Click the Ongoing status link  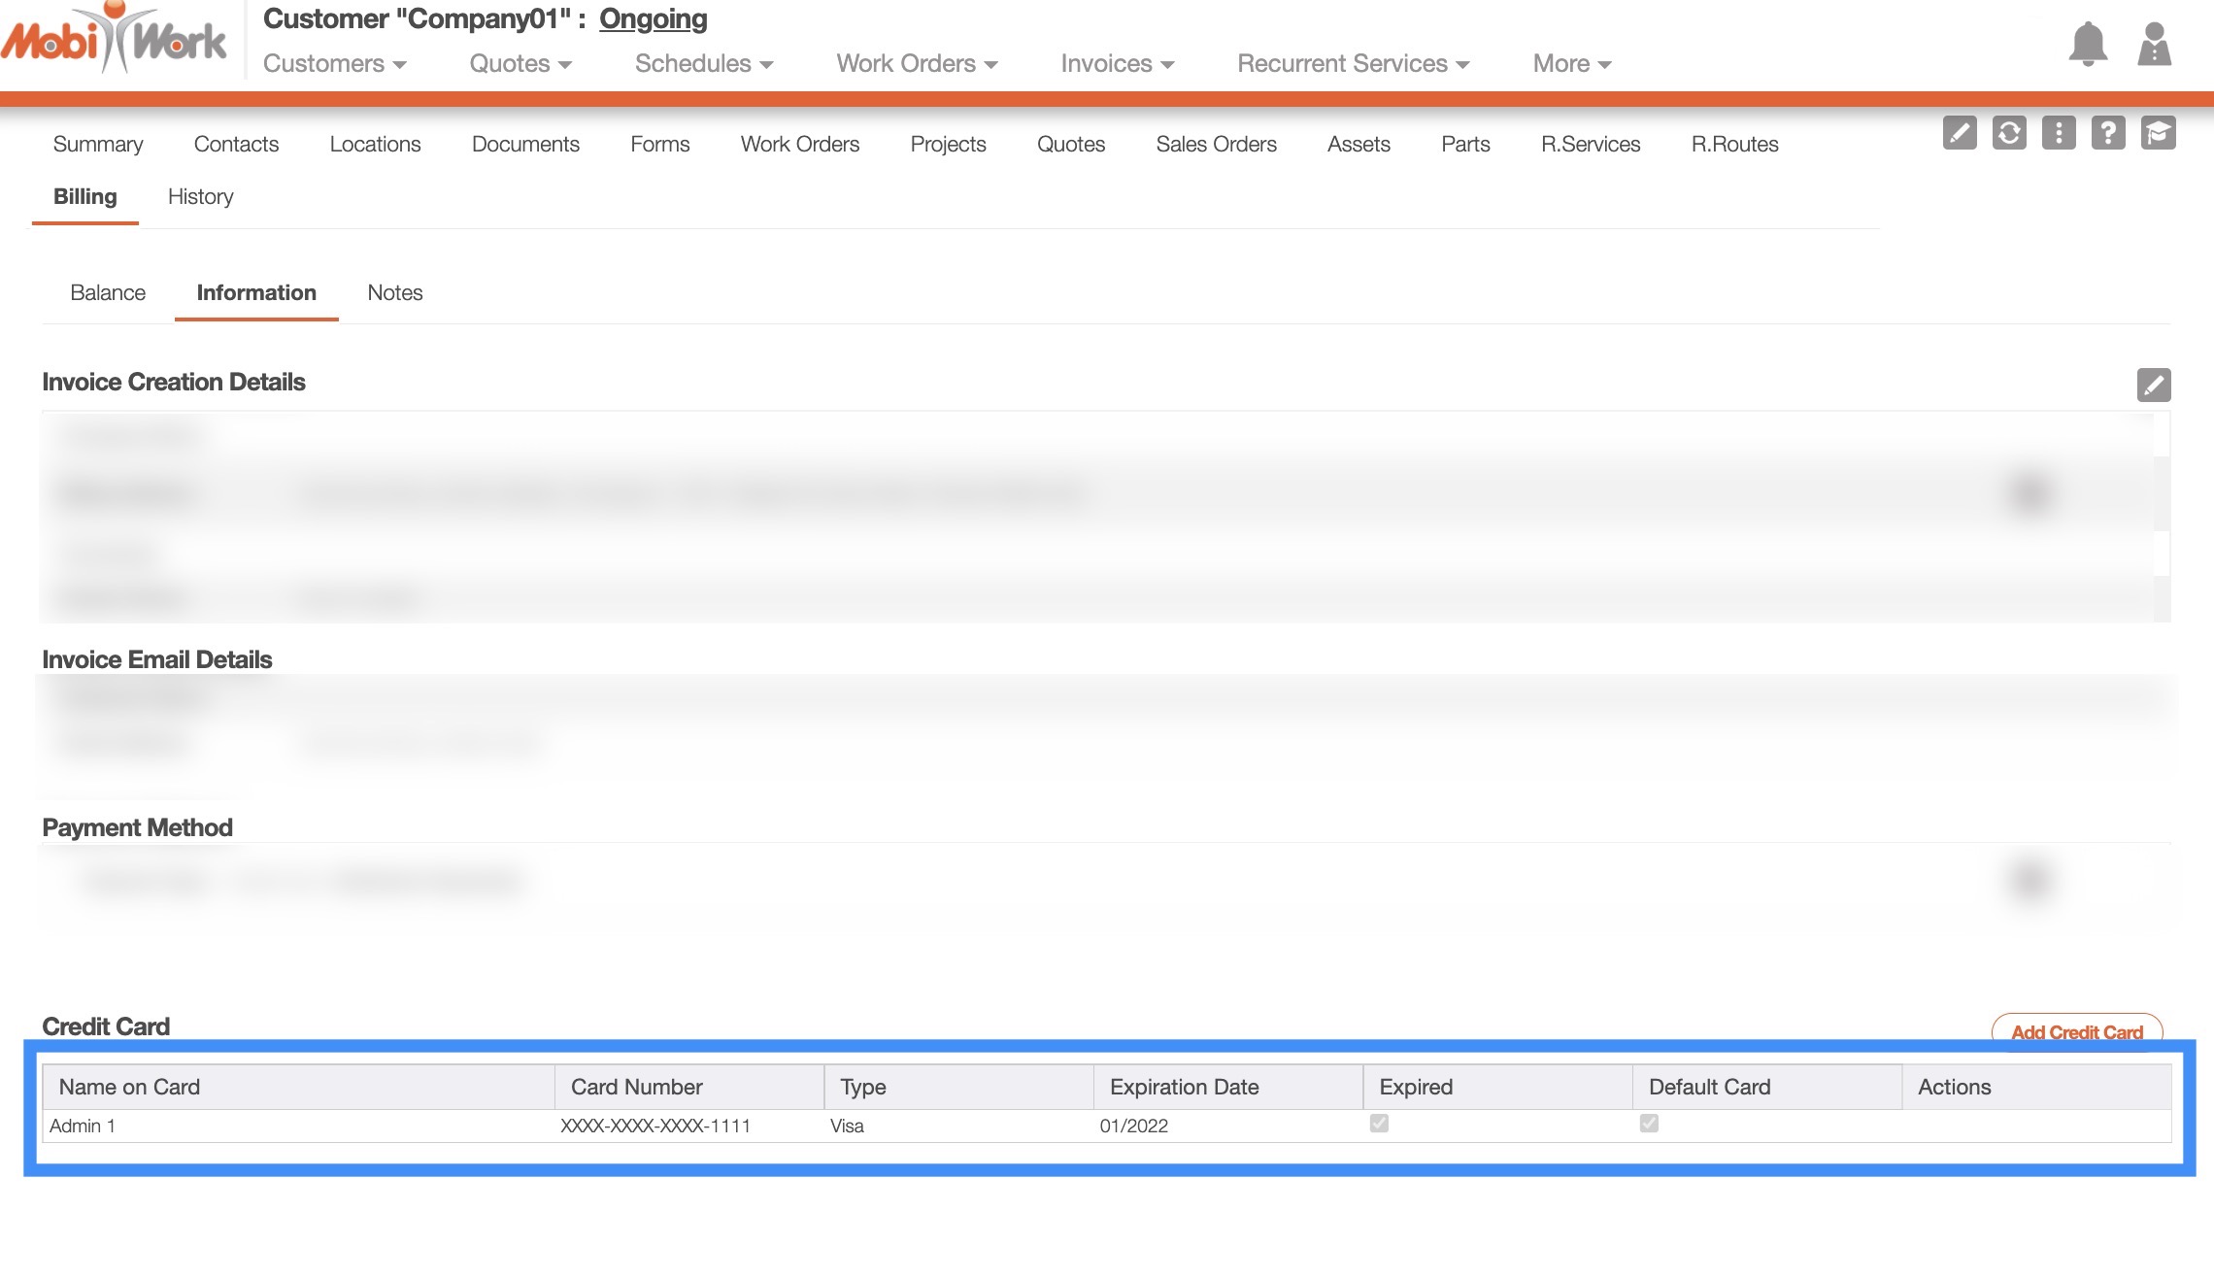tap(653, 19)
